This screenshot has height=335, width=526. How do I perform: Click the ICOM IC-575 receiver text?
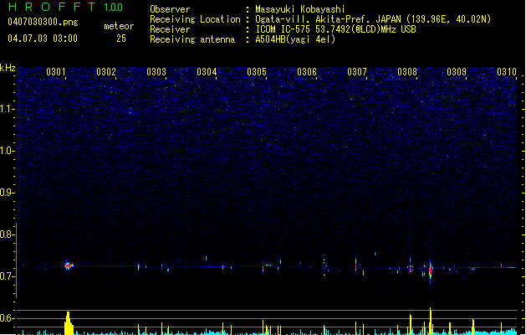335,29
